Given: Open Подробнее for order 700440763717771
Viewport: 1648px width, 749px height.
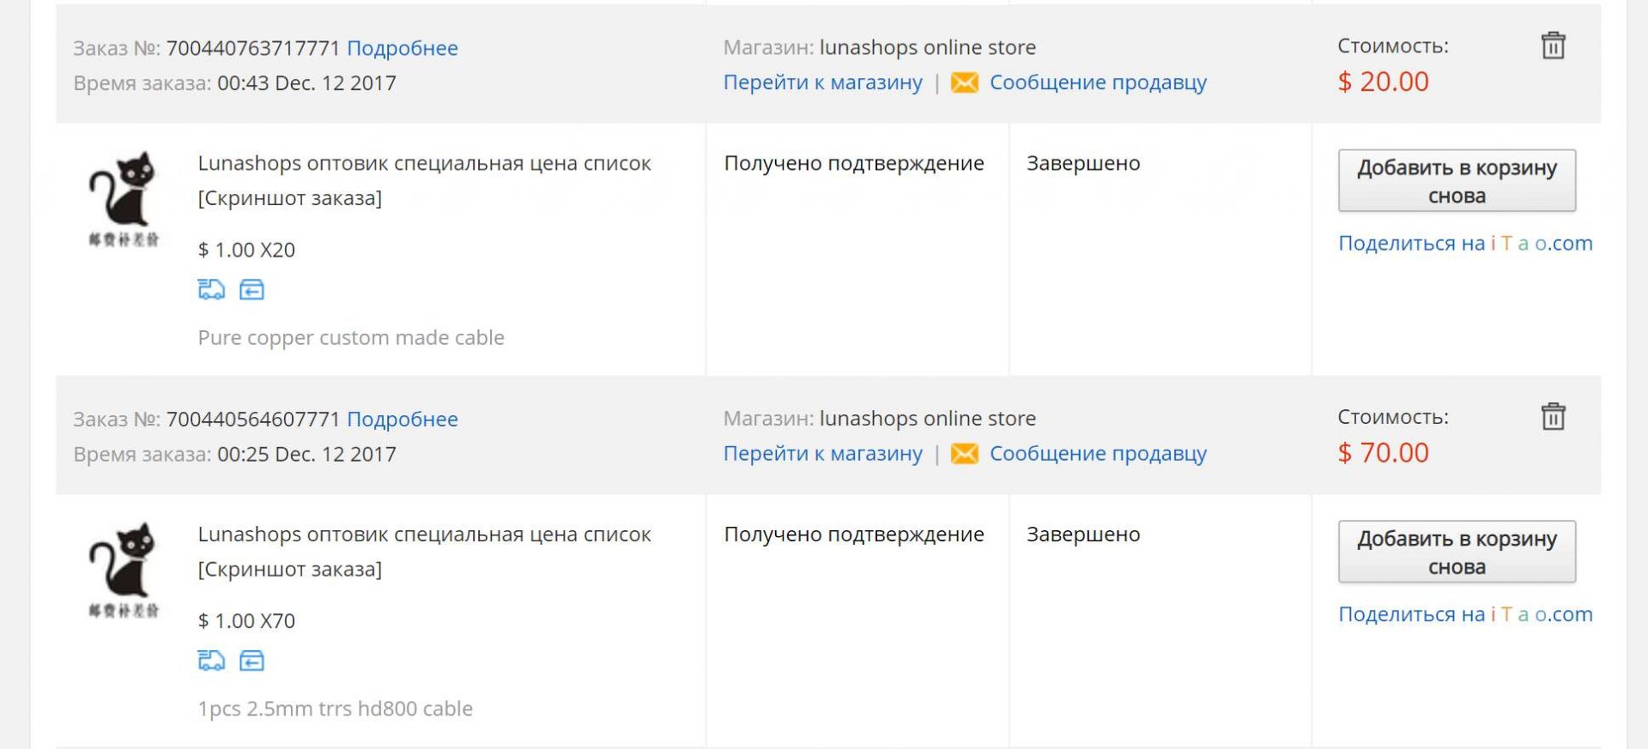Looking at the screenshot, I should click(402, 48).
